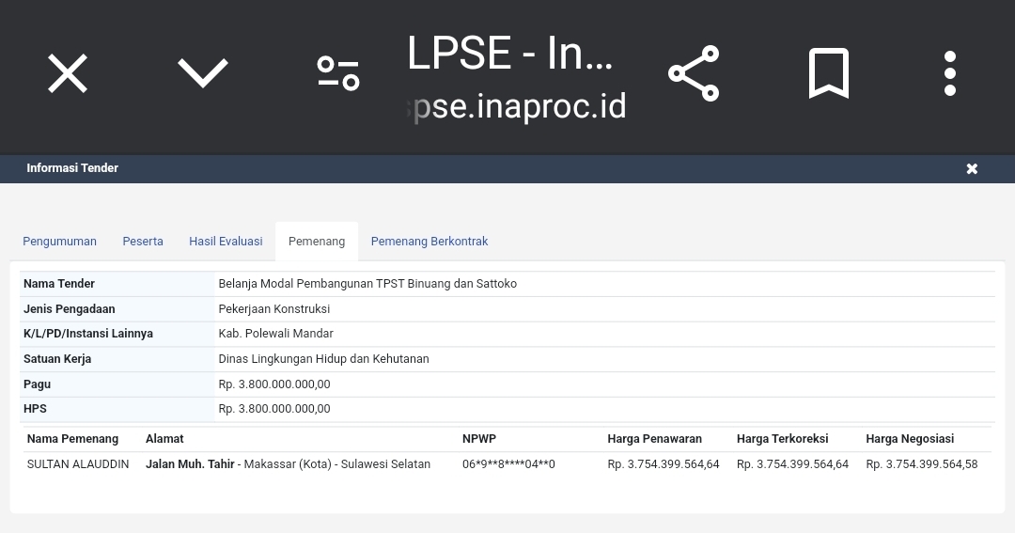
Task: Click the Harga Negosiasi amount
Action: coord(921,464)
